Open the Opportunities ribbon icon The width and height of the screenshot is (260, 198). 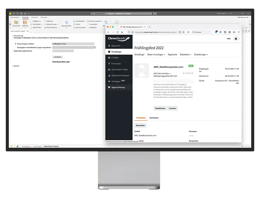click(66, 24)
